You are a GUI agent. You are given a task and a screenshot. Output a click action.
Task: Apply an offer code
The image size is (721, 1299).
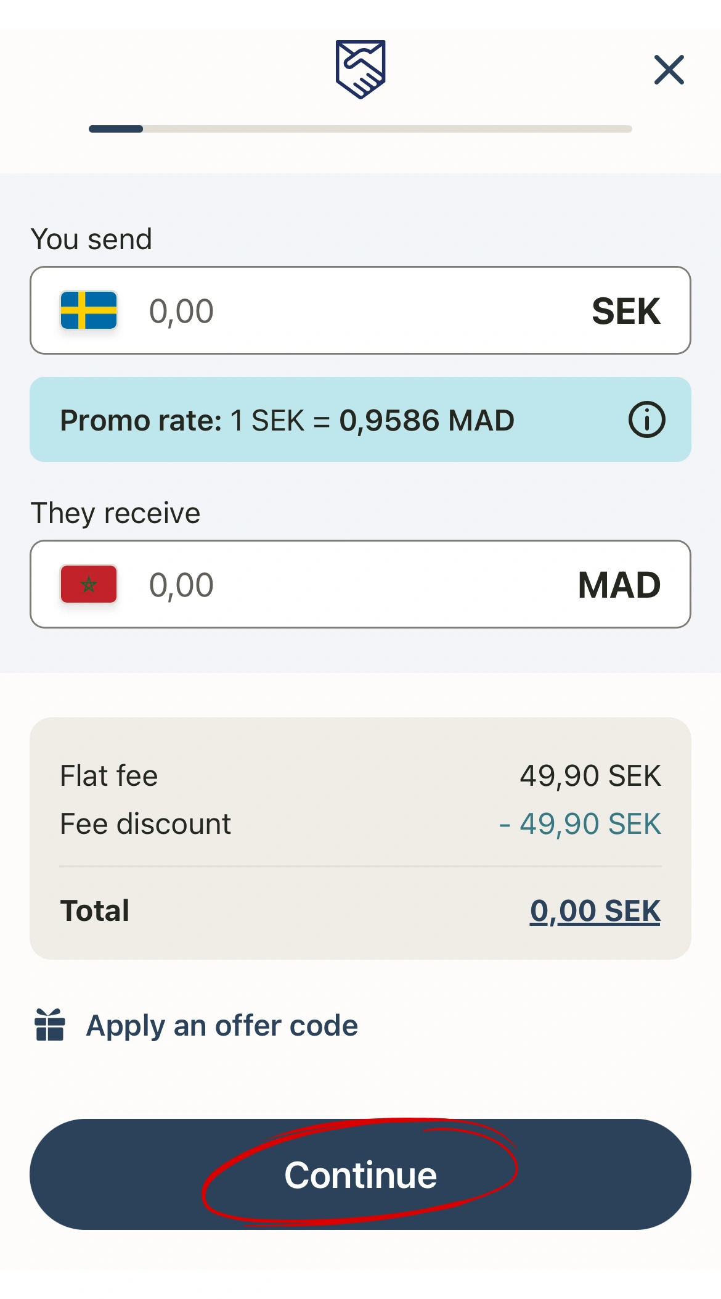(222, 1026)
